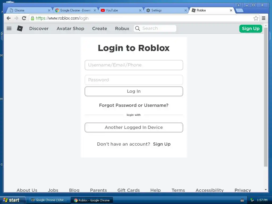The width and height of the screenshot is (272, 204).
Task: Open Blog footer link
Action: (x=74, y=190)
